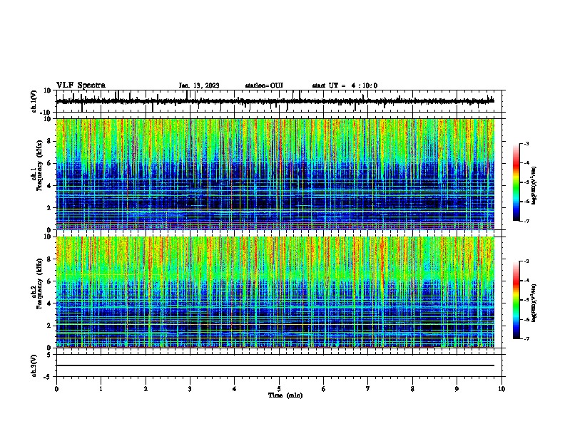Click time axis tick label 8

[x=412, y=389]
